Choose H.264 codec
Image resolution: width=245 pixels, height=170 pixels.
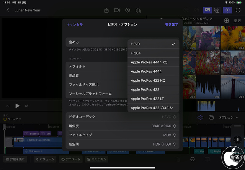pyautogui.click(x=153, y=53)
